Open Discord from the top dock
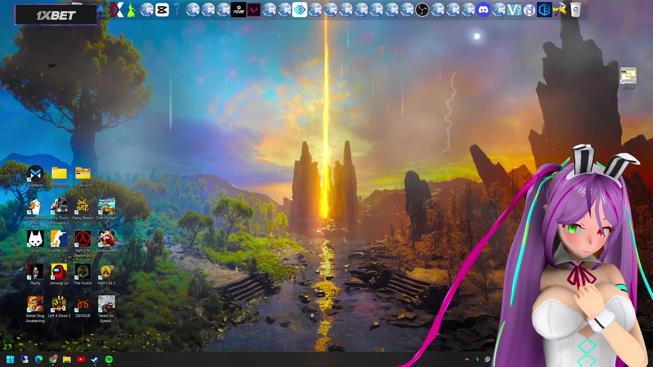653x367 pixels. point(483,9)
